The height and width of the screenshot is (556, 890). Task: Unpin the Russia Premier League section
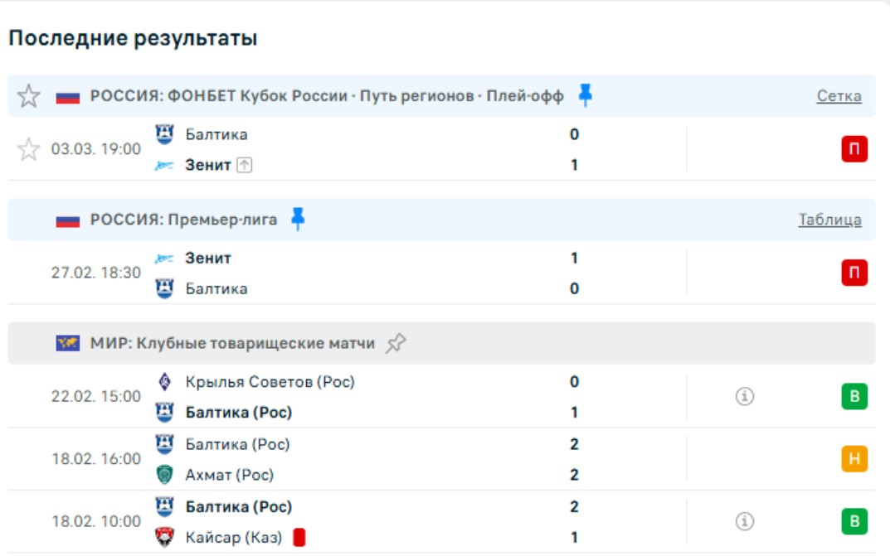[x=298, y=219]
